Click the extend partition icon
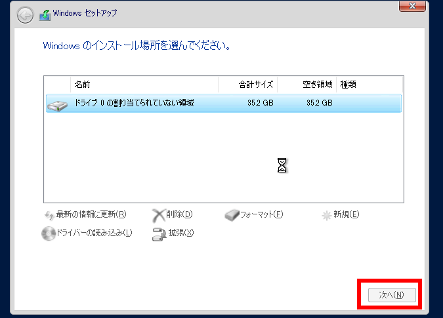 tap(159, 235)
